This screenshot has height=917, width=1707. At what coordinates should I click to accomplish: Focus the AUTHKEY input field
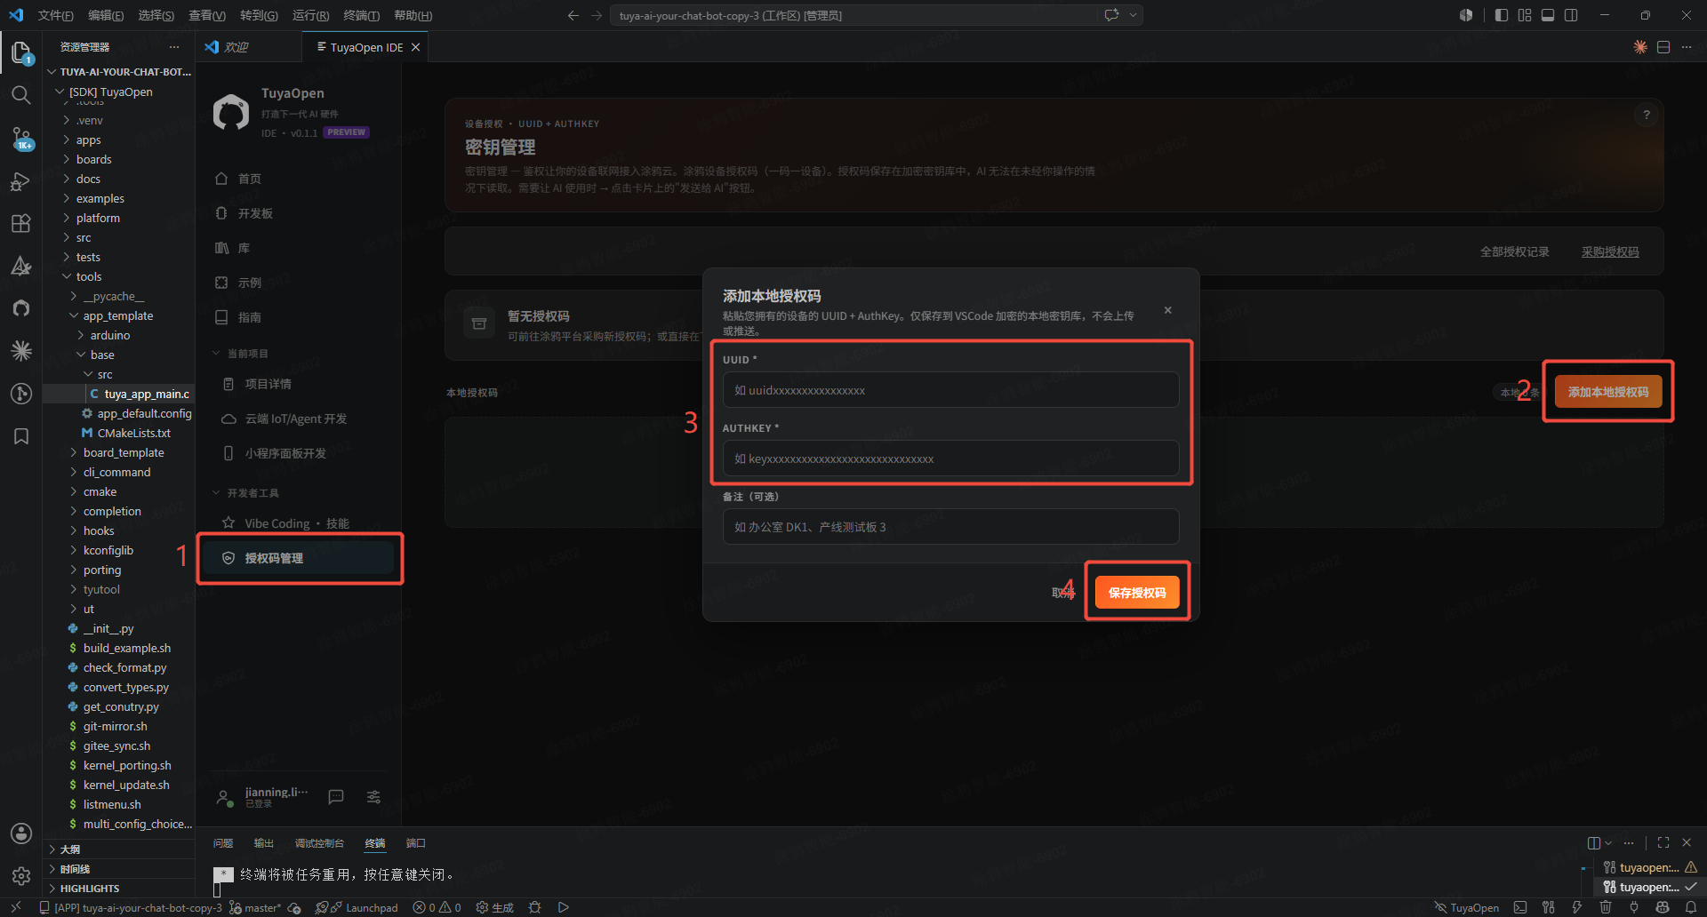pyautogui.click(x=951, y=458)
